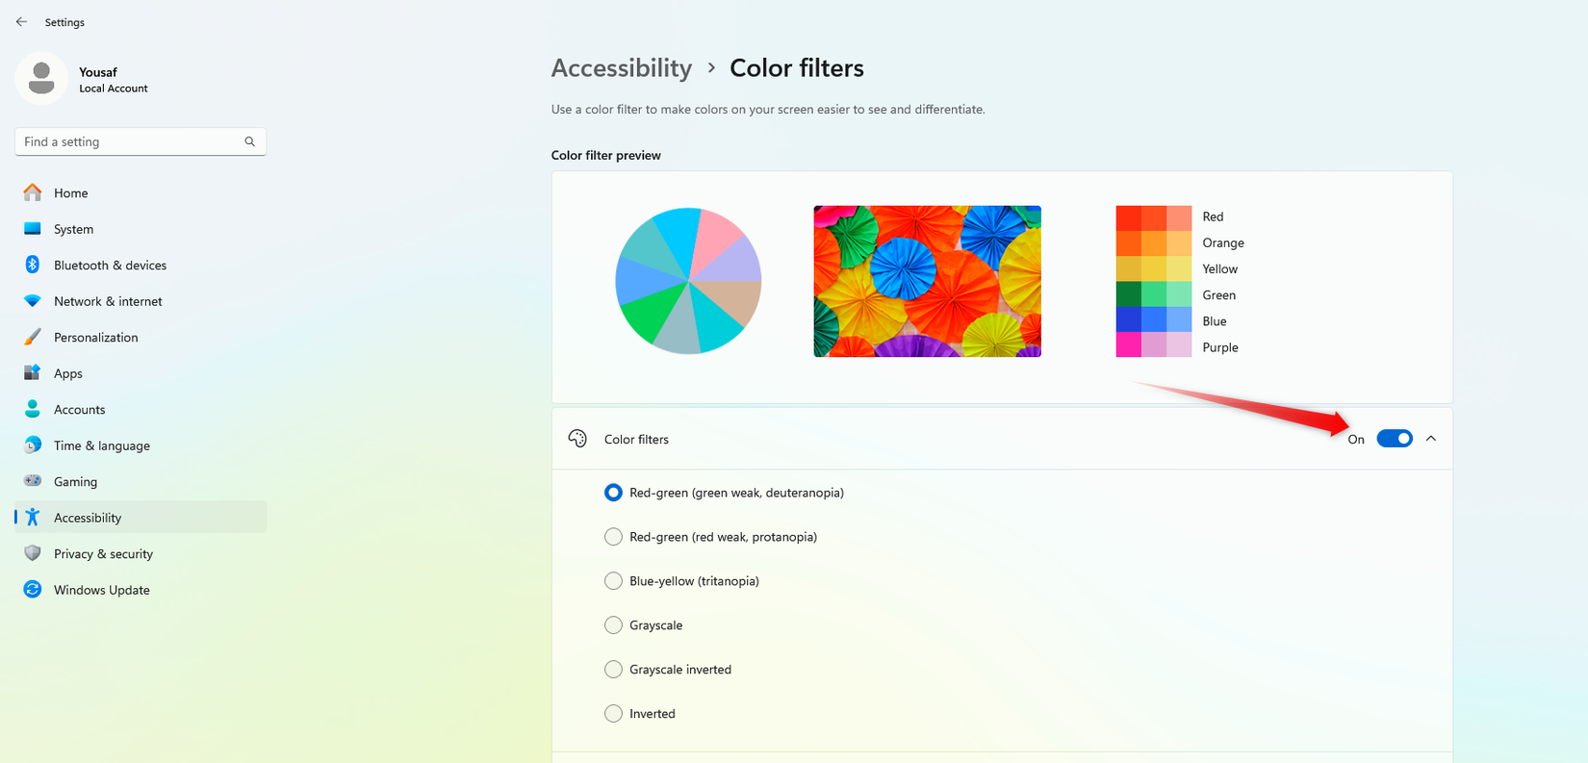Select the System icon in the sidebar
The height and width of the screenshot is (763, 1588).
click(x=32, y=229)
